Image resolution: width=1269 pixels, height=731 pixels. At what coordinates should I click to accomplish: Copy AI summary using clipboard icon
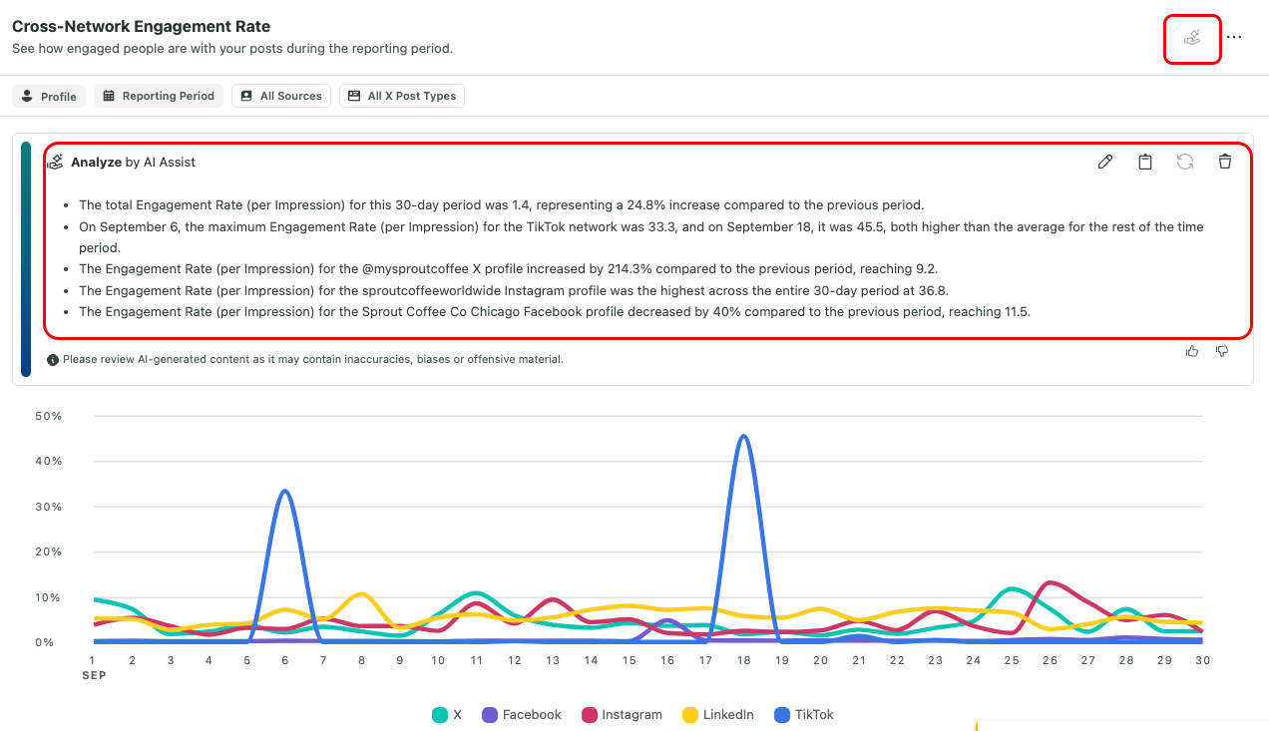click(1145, 162)
